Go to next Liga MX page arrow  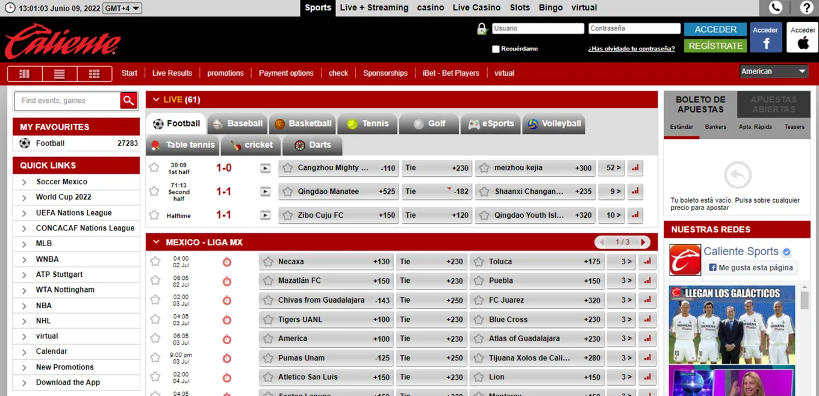pyautogui.click(x=643, y=242)
